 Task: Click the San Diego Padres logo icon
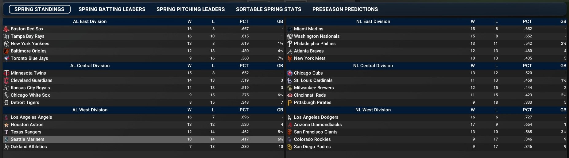289,147
